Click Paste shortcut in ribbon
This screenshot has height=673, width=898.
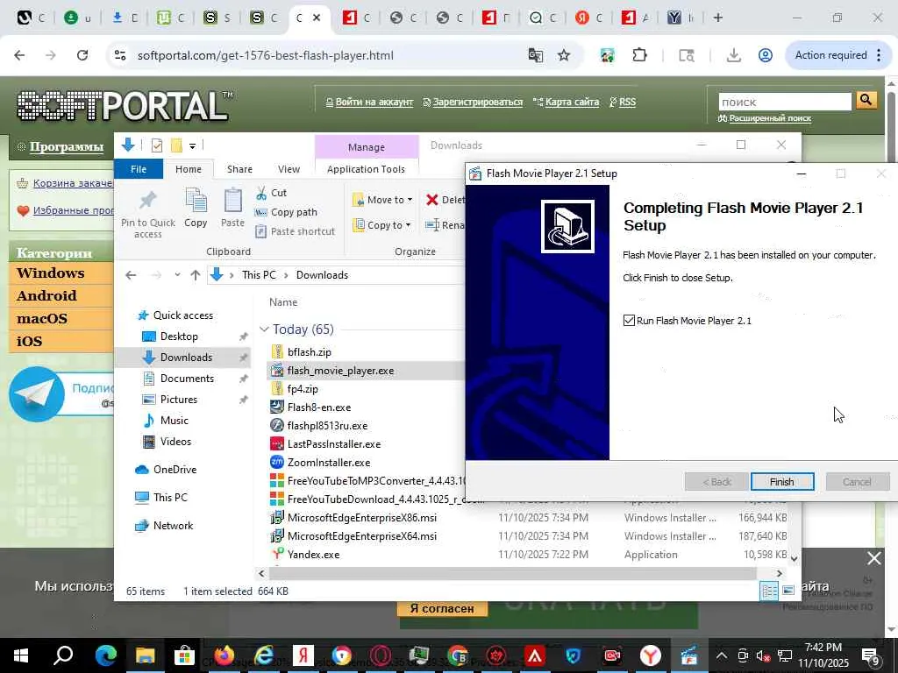295,231
